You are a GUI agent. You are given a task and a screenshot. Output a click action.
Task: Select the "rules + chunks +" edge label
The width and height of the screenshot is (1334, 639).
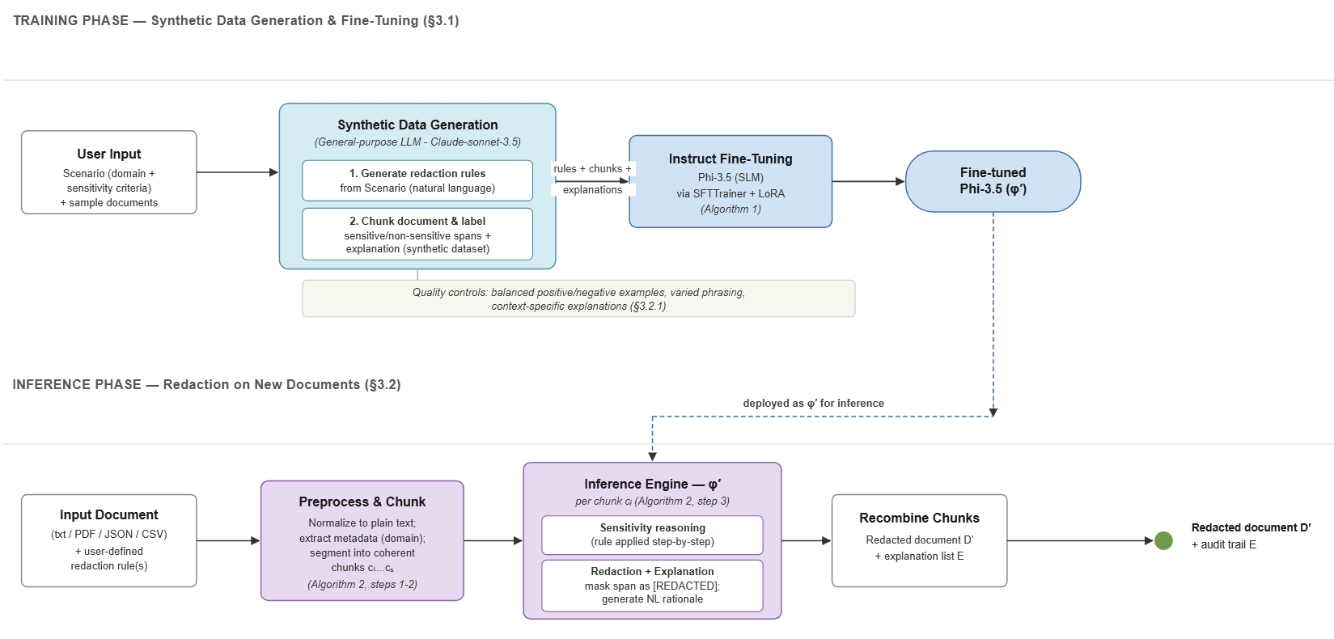pyautogui.click(x=593, y=168)
